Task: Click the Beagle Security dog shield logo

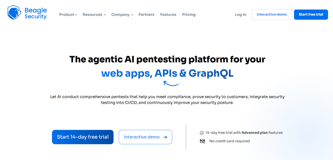Action: (15, 13)
